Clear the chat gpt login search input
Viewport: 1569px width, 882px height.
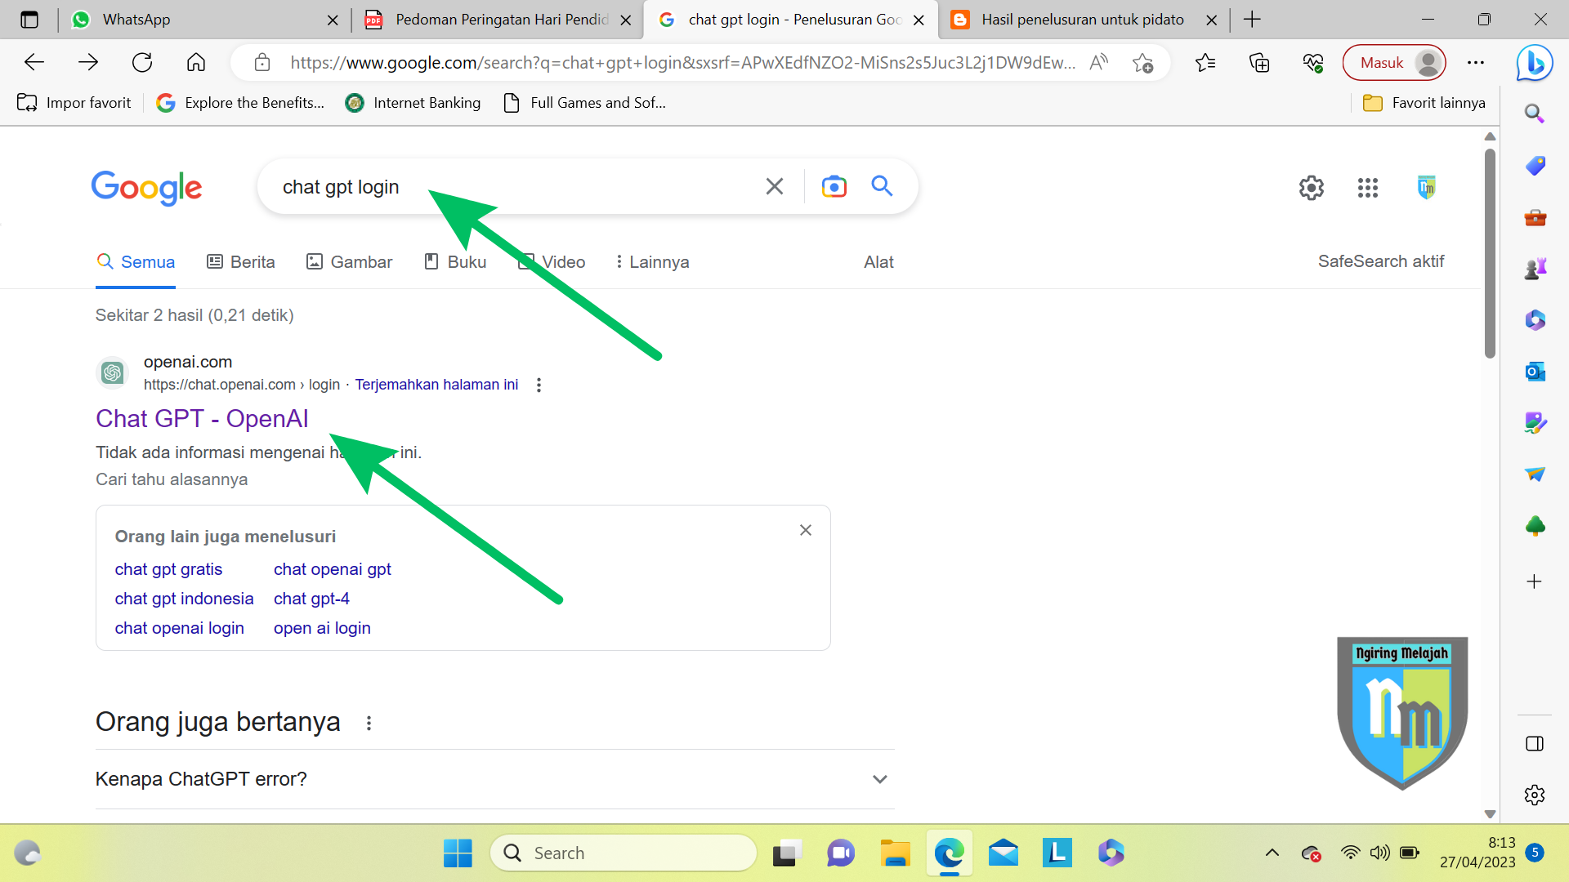coord(774,186)
